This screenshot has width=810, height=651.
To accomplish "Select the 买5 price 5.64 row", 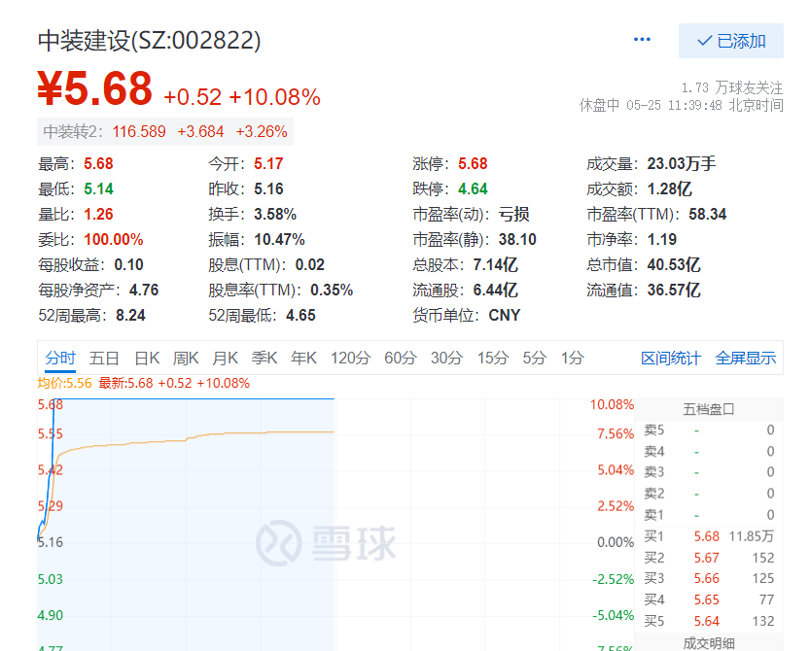I will tap(709, 621).
